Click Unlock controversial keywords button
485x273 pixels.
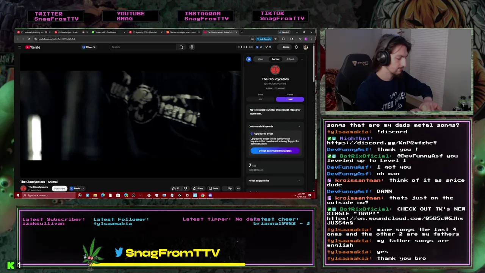coord(275,151)
